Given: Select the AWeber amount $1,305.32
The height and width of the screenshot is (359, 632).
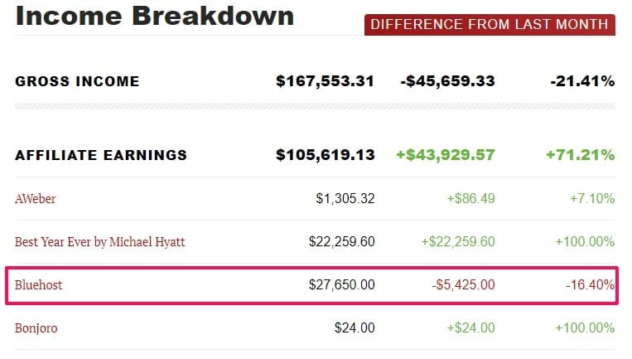Looking at the screenshot, I should click(345, 198).
